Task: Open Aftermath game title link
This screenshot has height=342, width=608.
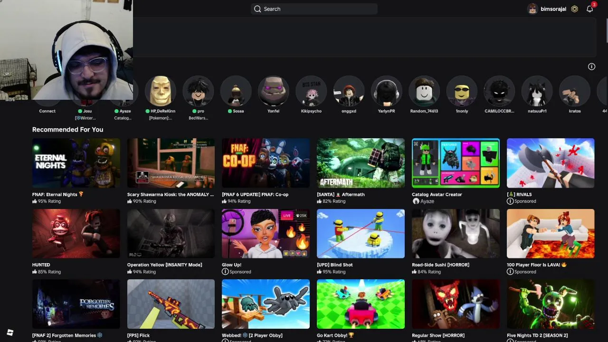Action: (341, 194)
